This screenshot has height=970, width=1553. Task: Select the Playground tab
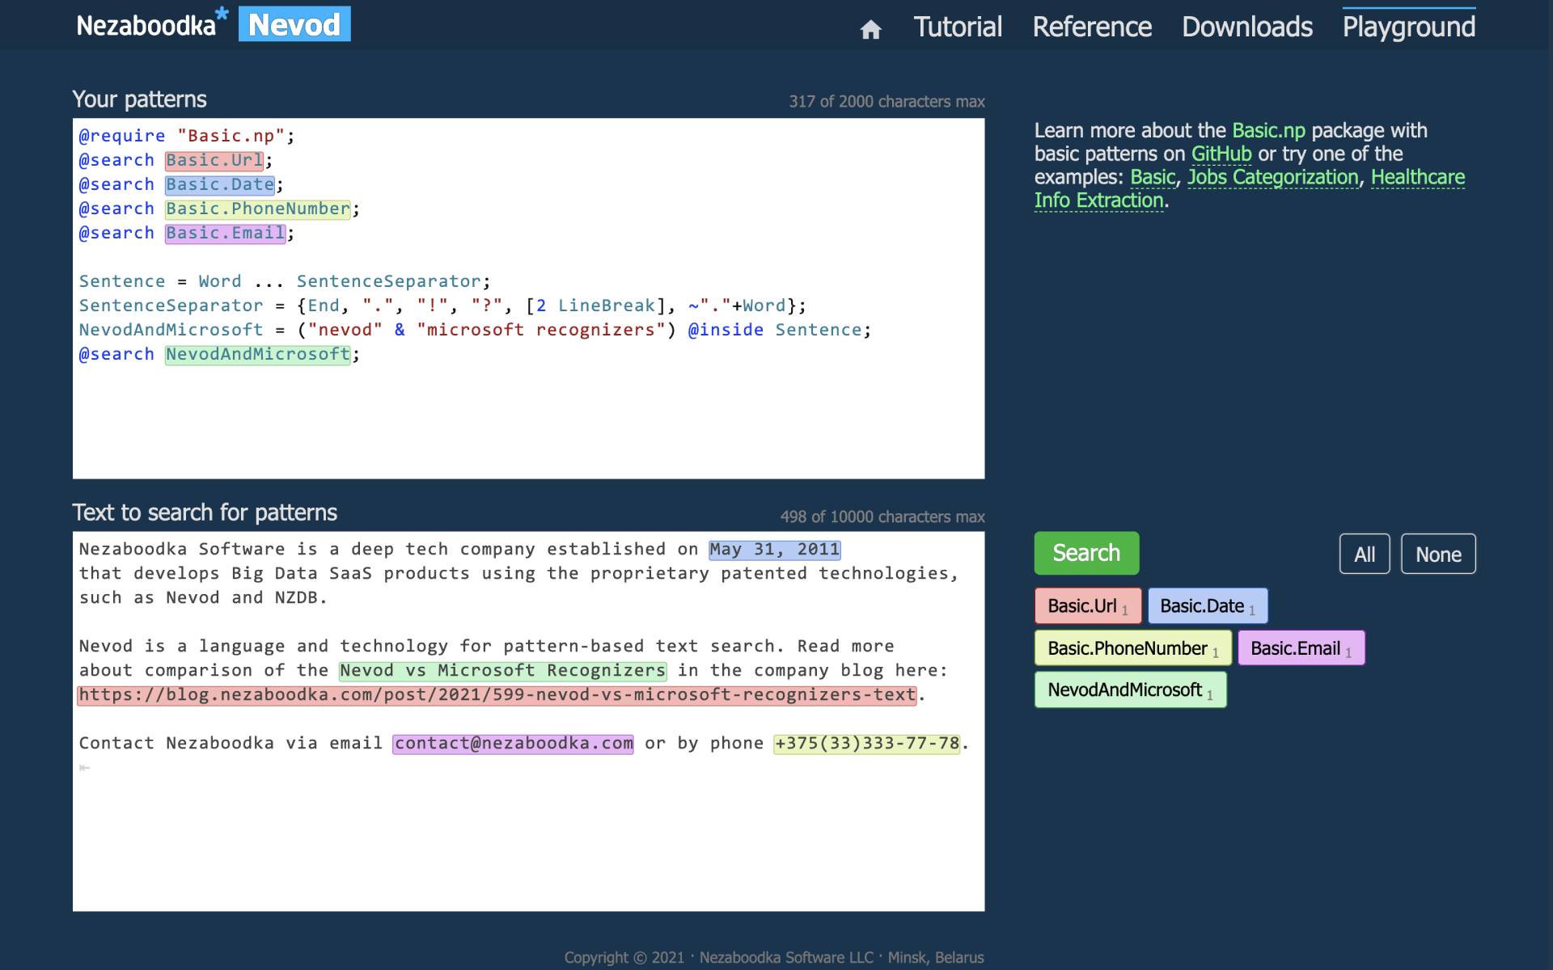point(1409,27)
